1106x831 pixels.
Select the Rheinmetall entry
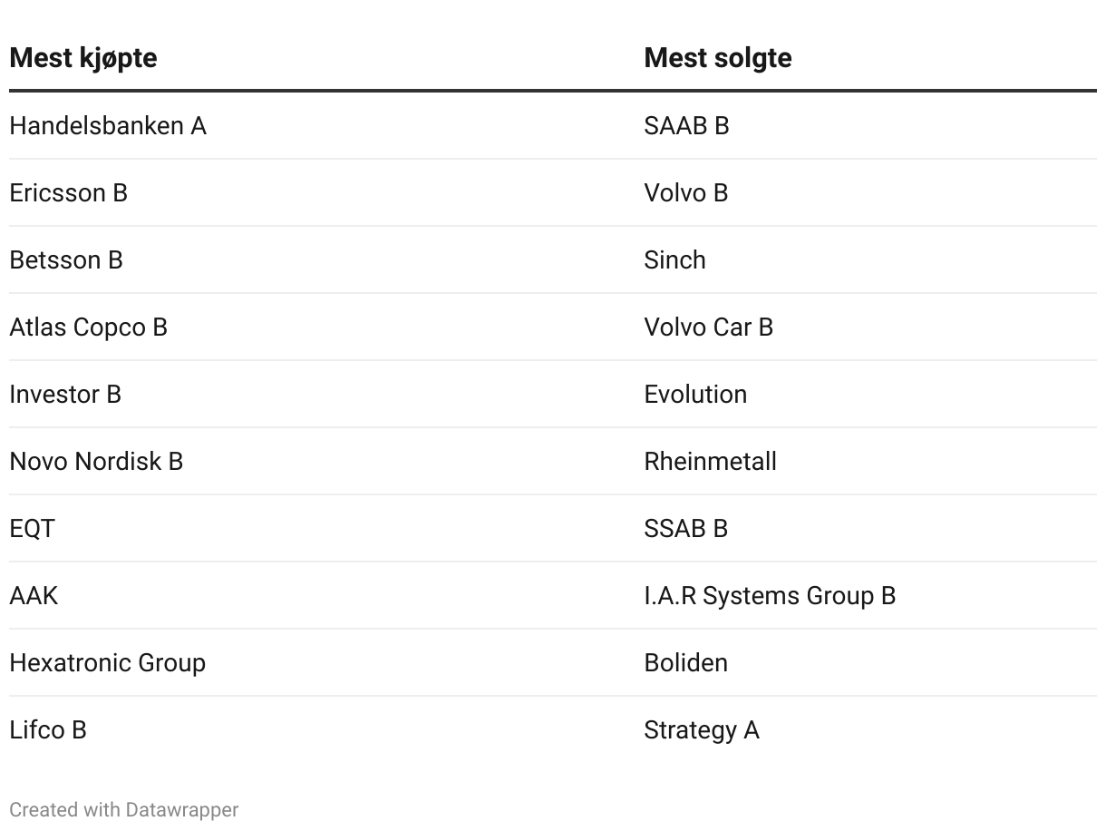[710, 462]
